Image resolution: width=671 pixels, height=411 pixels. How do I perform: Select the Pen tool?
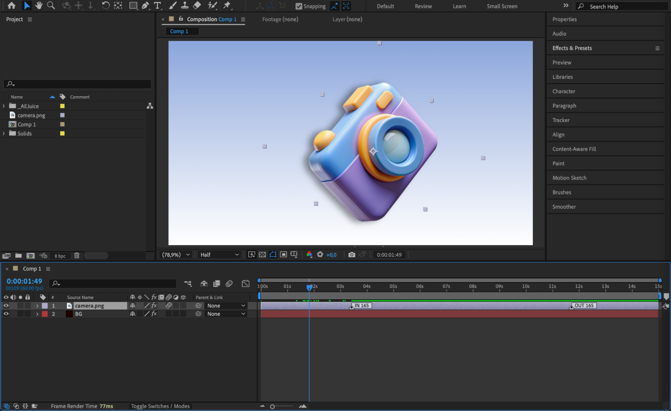coord(145,5)
